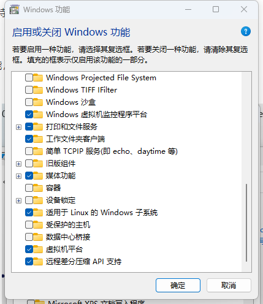Uncheck Windows 虚拟机监控程序平台 checkbox
263x304 pixels.
(29, 115)
